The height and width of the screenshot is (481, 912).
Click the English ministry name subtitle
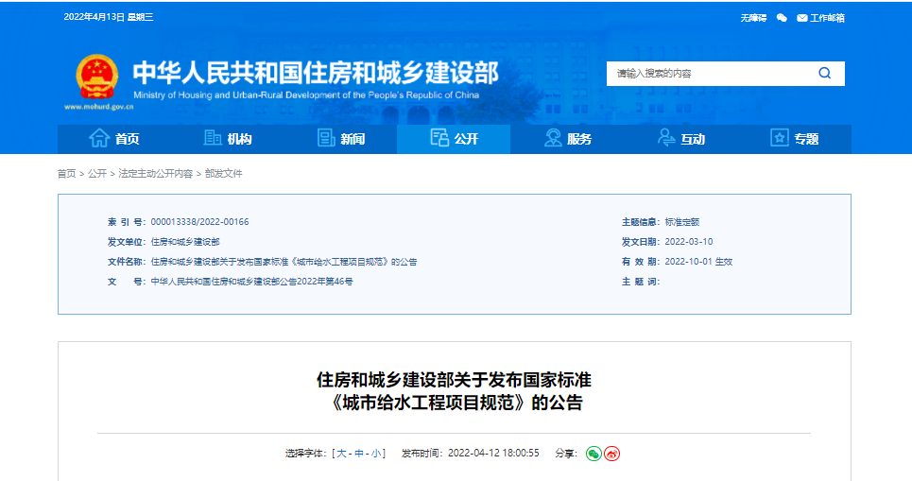pos(306,94)
